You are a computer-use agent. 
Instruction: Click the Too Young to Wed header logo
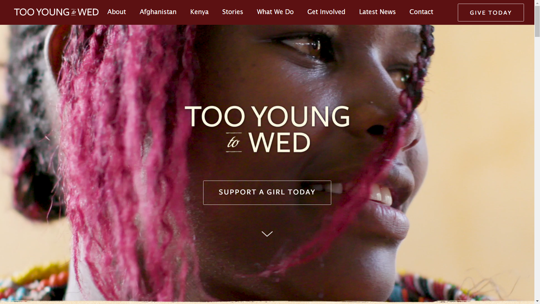click(x=56, y=12)
